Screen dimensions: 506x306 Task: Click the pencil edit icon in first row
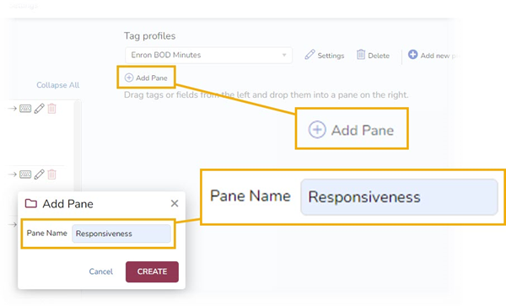tap(40, 109)
